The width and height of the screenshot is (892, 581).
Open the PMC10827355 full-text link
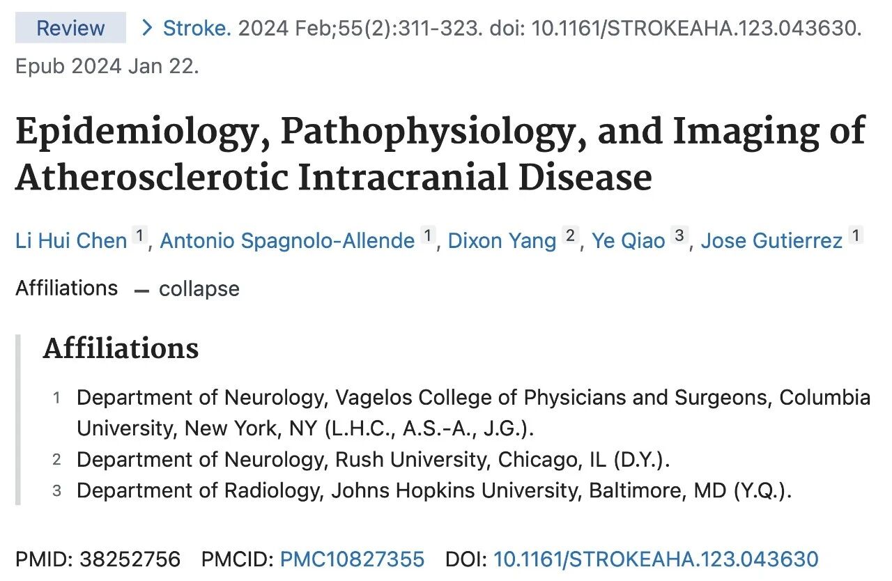tap(352, 559)
